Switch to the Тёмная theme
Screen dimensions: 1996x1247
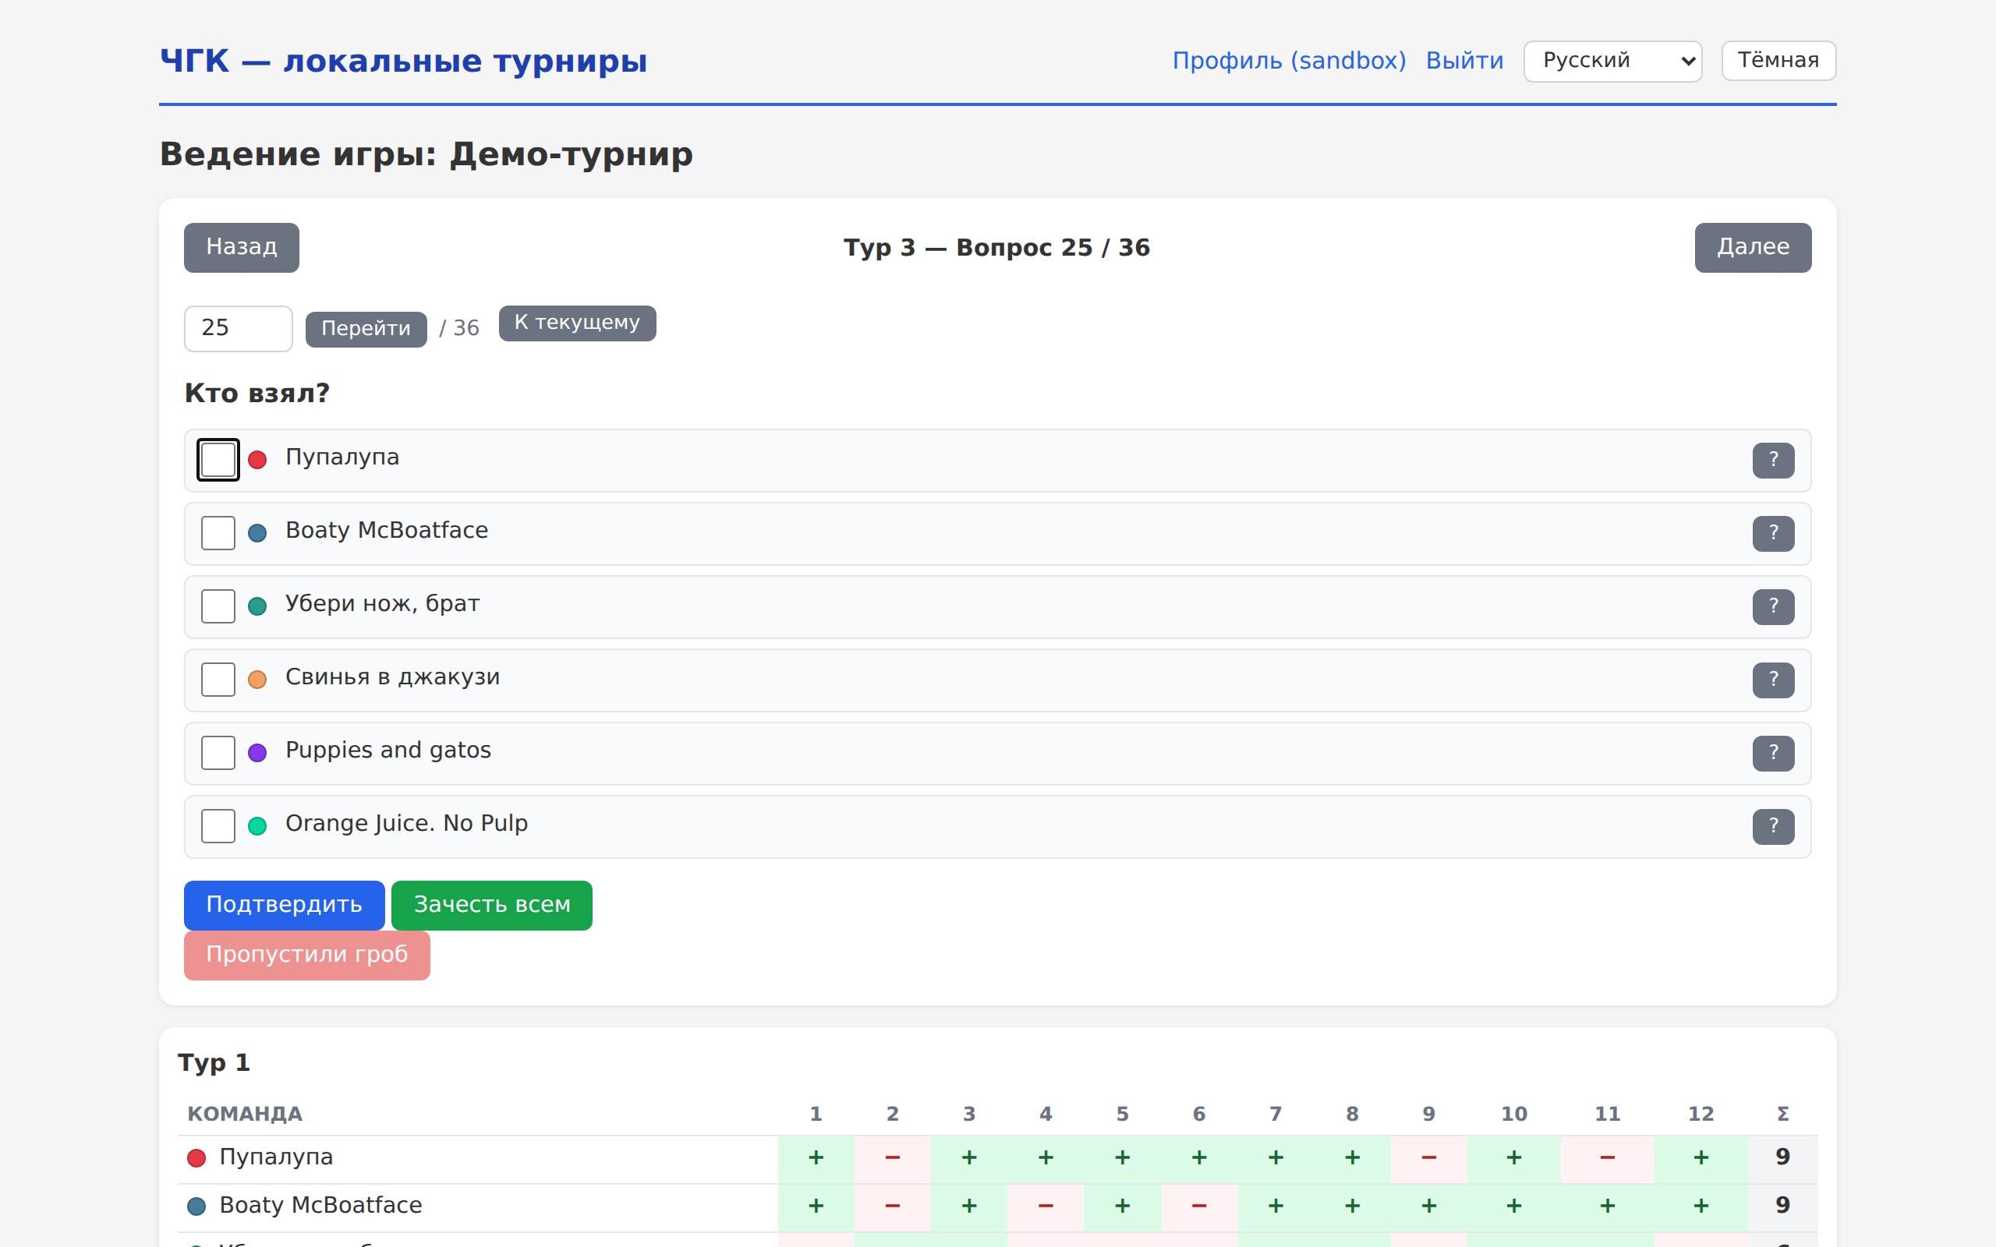tap(1778, 61)
